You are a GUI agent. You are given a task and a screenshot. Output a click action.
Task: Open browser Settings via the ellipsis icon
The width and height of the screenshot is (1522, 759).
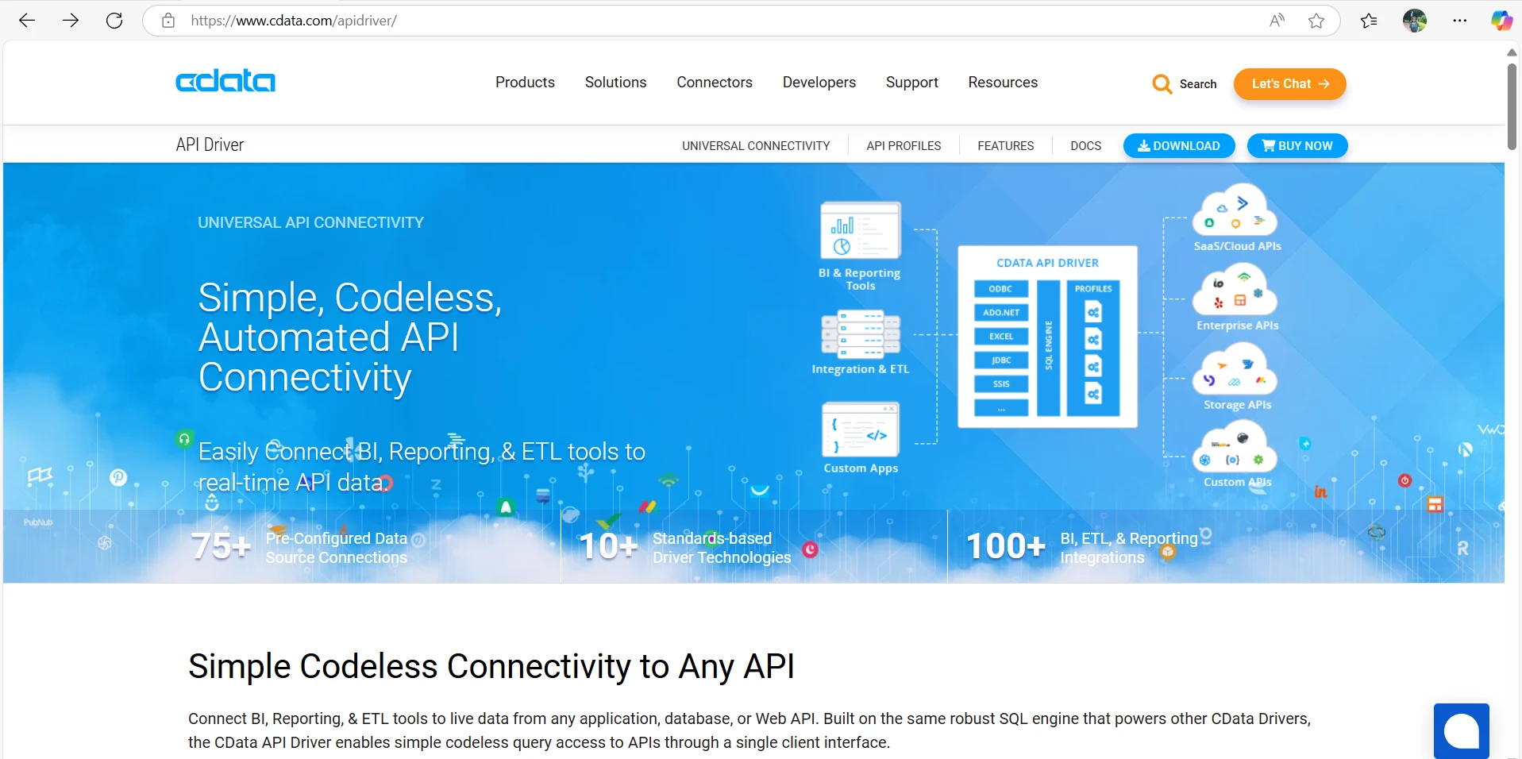coord(1459,20)
